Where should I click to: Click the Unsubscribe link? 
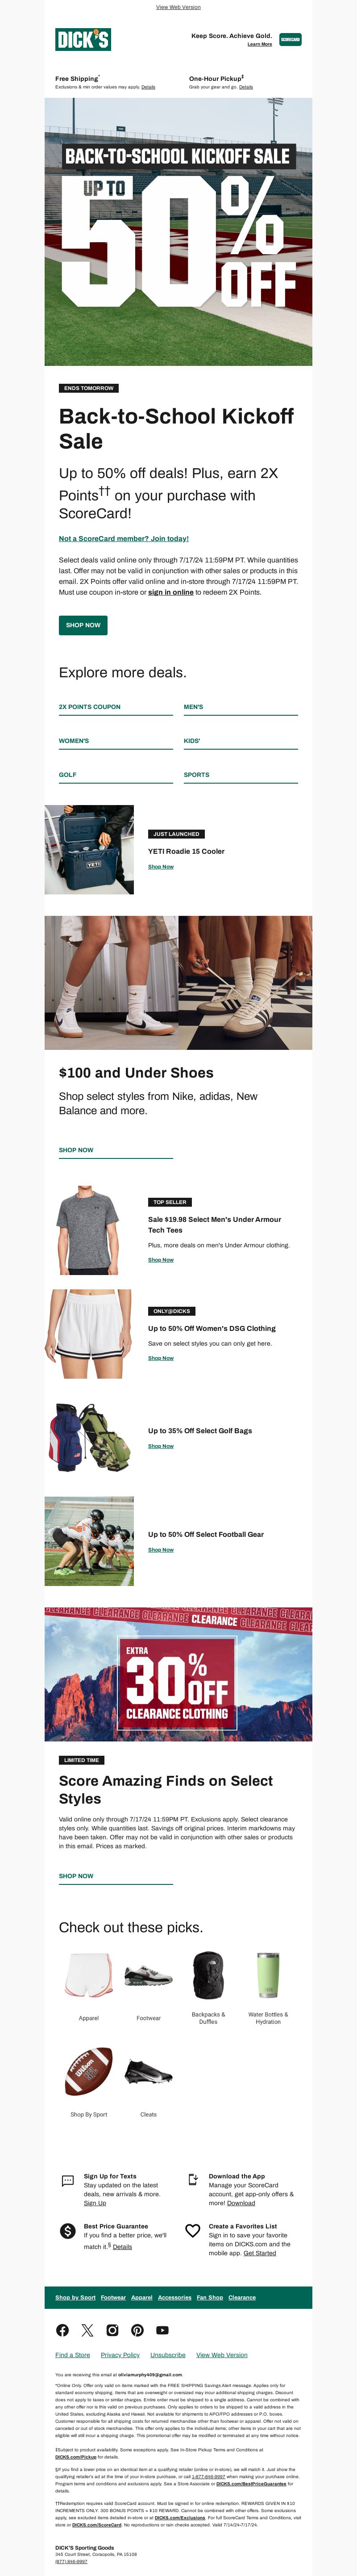tap(168, 2354)
